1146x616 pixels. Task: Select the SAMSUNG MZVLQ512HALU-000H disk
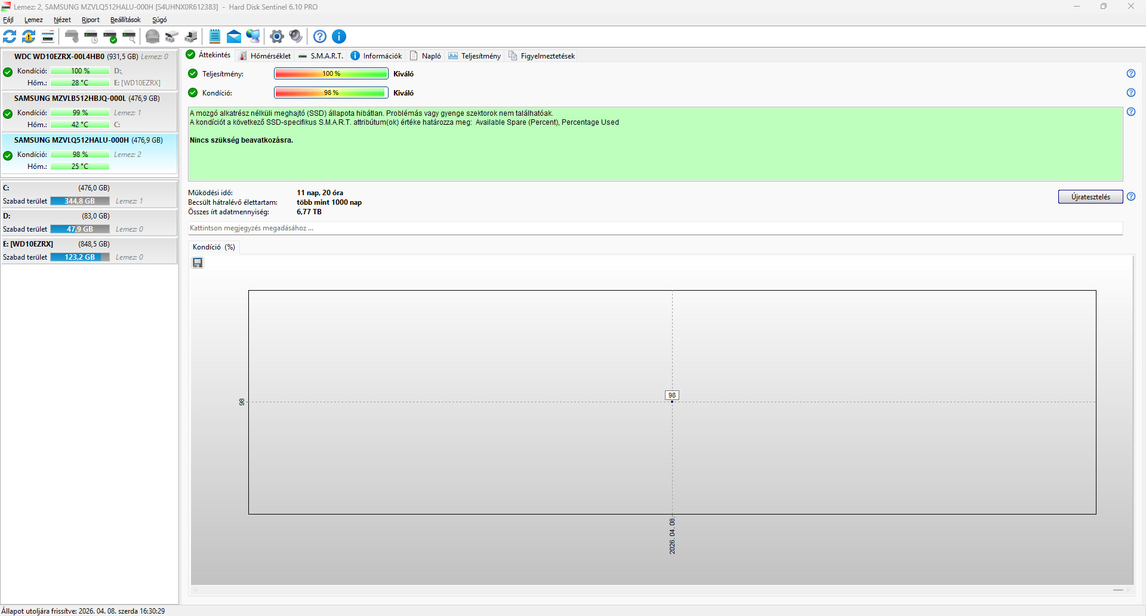click(90, 153)
